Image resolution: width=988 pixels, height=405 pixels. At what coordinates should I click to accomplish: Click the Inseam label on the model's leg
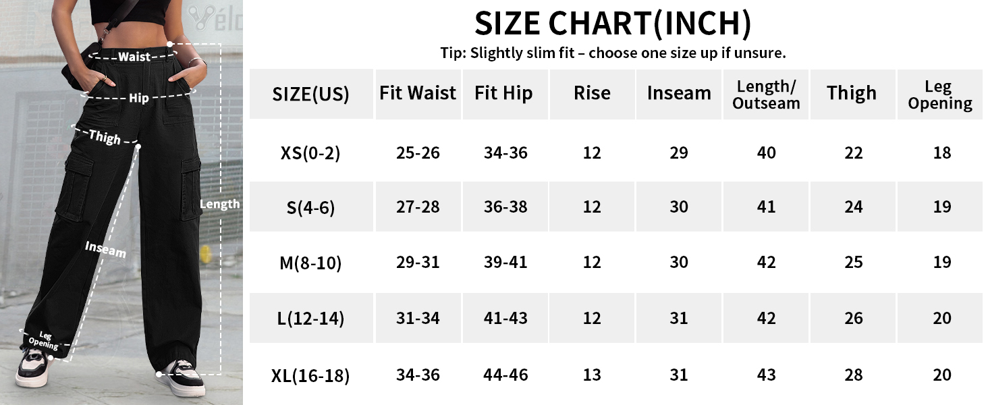[105, 249]
